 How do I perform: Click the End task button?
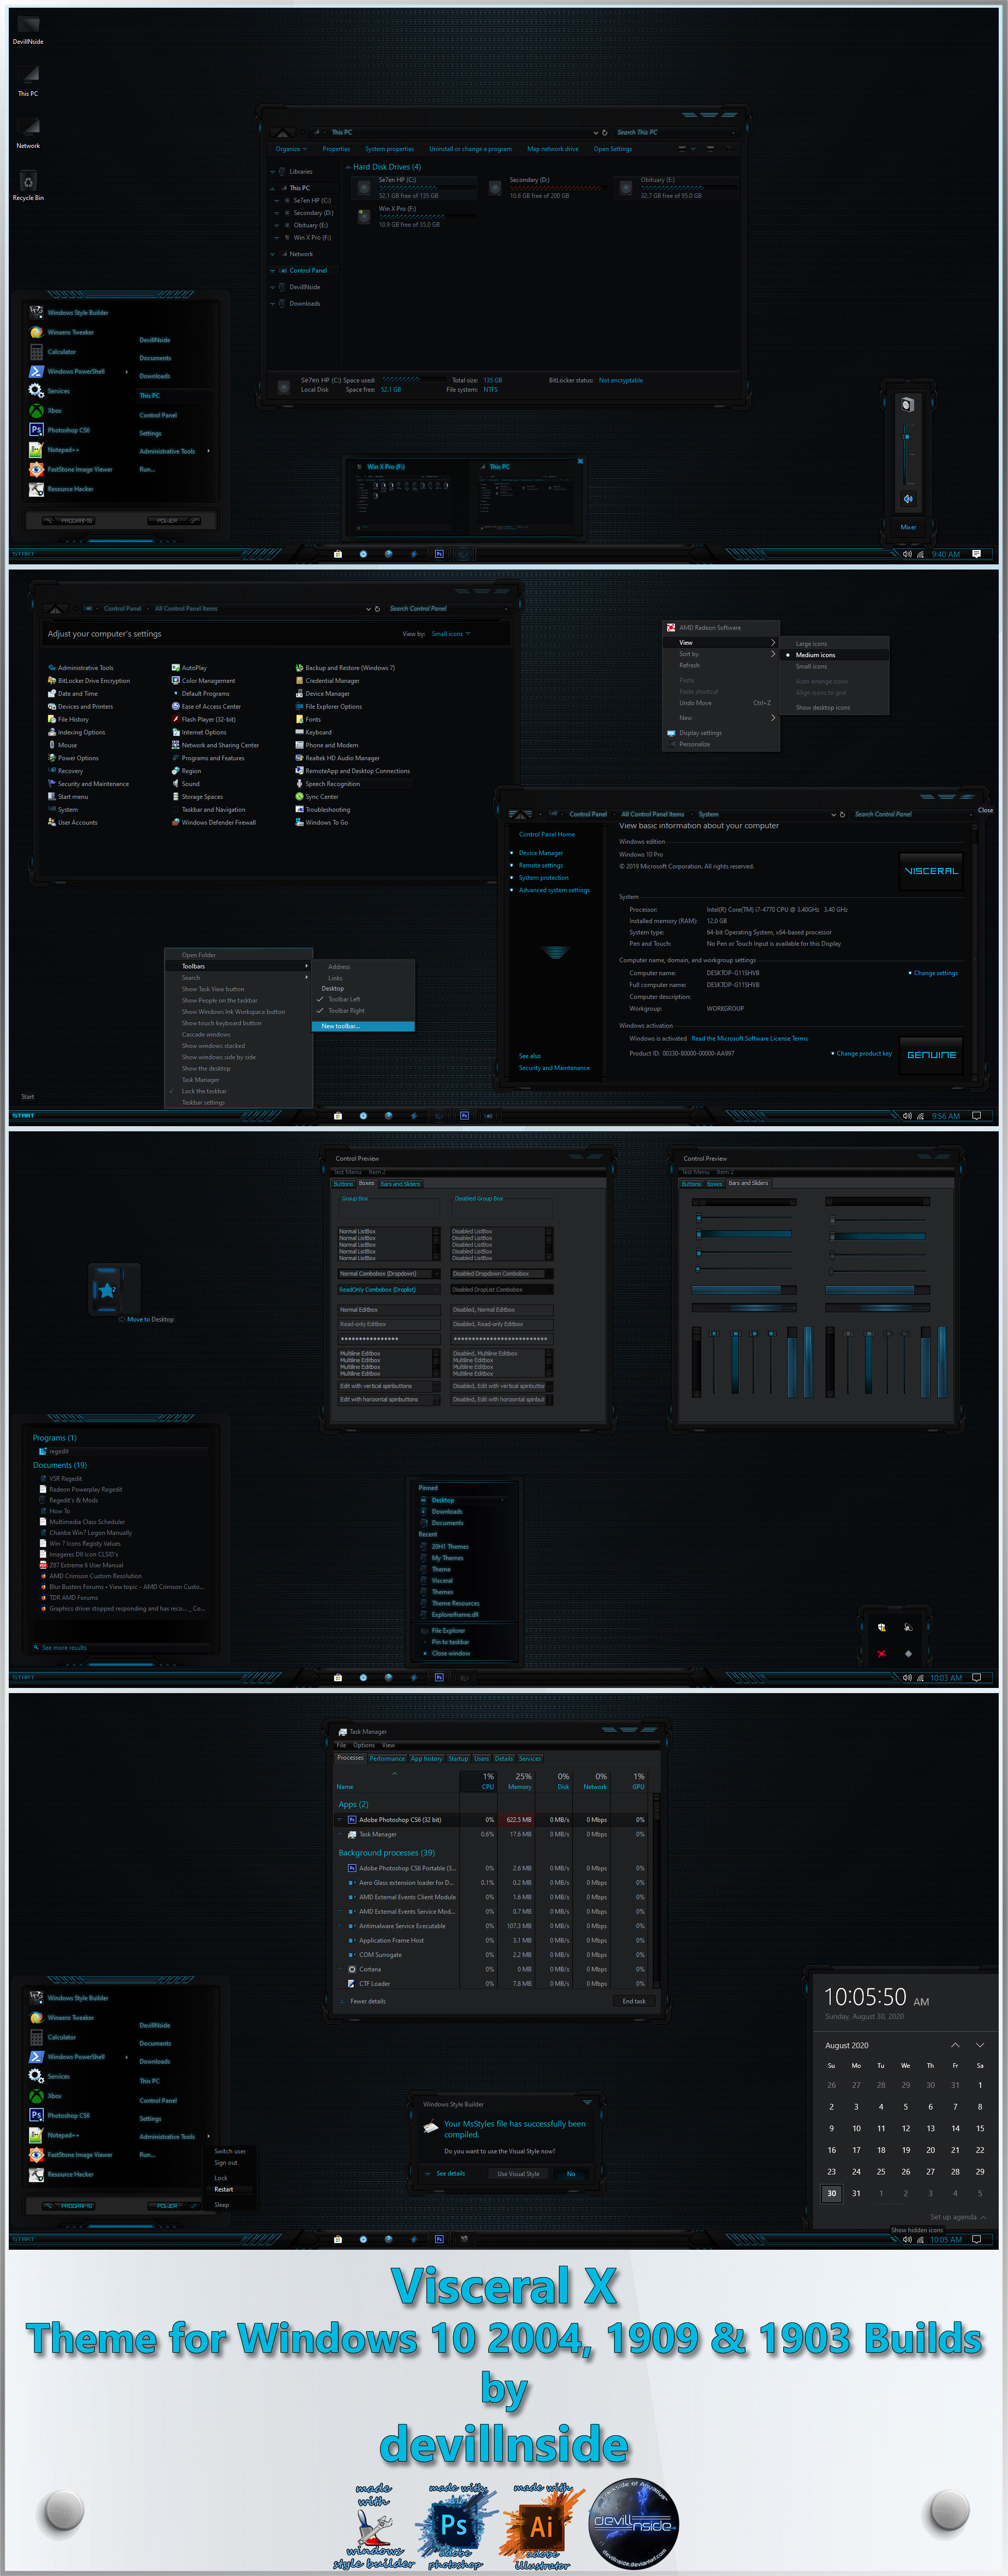(x=634, y=2002)
